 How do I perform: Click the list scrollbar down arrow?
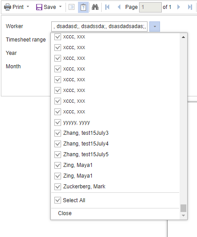183,216
